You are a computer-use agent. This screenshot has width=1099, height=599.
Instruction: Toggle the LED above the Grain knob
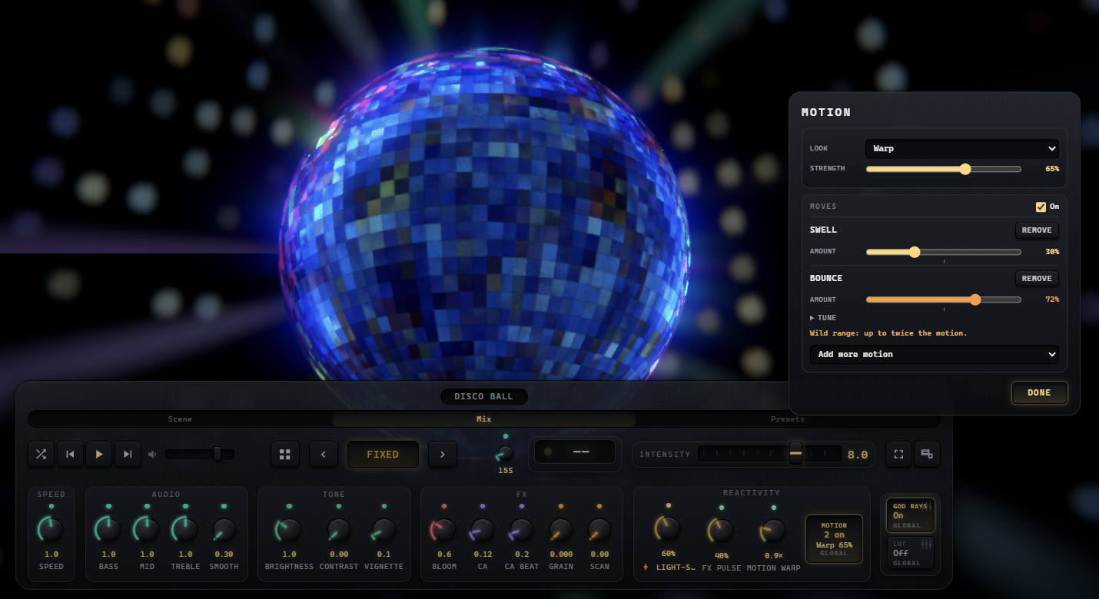point(561,506)
